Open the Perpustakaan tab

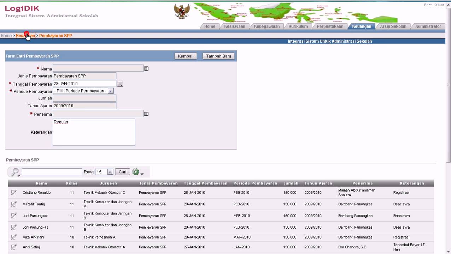(x=330, y=26)
